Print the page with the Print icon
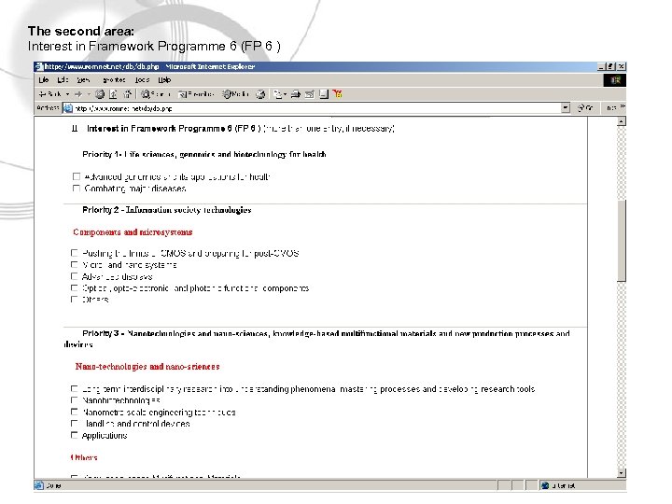The image size is (672, 504). click(295, 94)
